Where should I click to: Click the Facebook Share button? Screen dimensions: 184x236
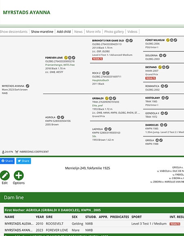pyautogui.click(x=7, y=161)
